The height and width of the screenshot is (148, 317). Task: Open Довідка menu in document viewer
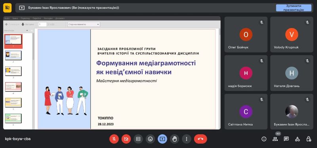point(60,18)
